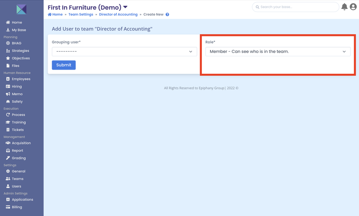This screenshot has height=216, width=359.
Task: Open Objectives in the sidebar
Action: coord(21,58)
